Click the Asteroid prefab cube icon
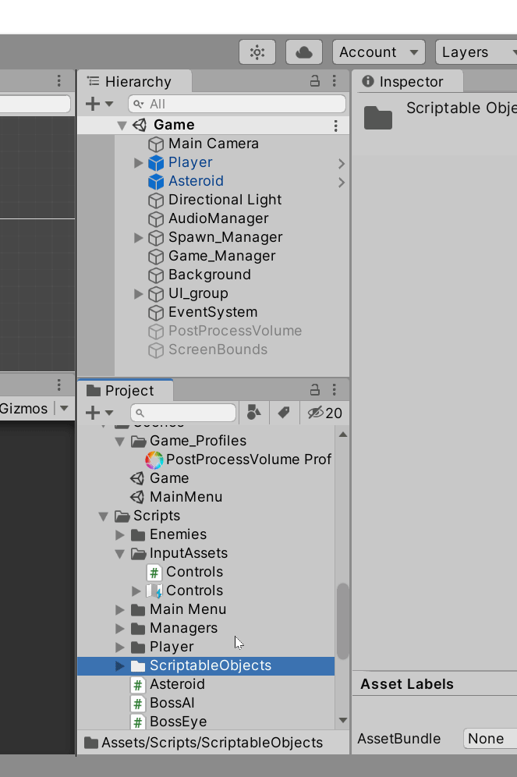 pos(156,181)
